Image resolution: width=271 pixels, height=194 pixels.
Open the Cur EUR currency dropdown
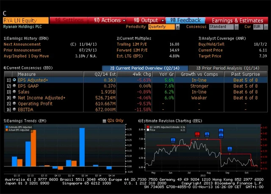pyautogui.click(x=266, y=27)
